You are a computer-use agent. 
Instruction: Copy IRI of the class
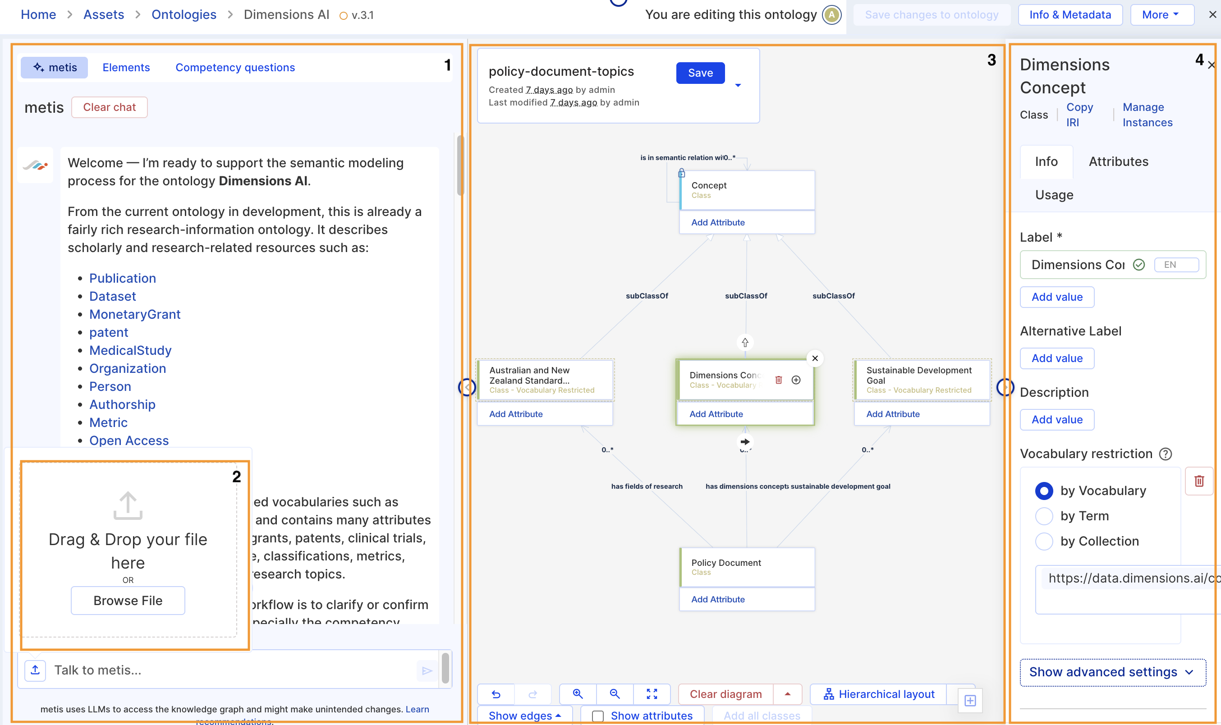tap(1079, 115)
